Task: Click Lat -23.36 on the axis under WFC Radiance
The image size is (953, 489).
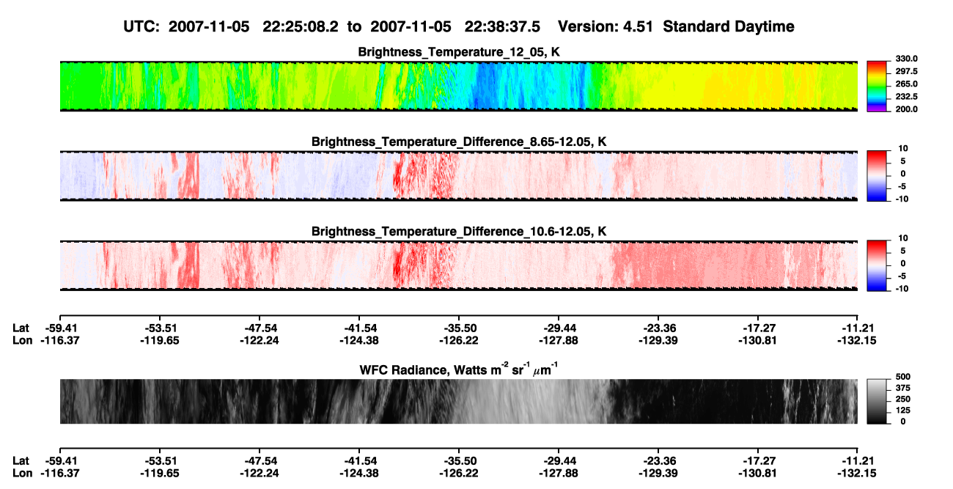Action: click(658, 460)
